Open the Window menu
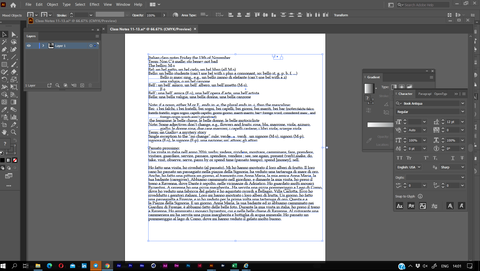 pyautogui.click(x=123, y=4)
